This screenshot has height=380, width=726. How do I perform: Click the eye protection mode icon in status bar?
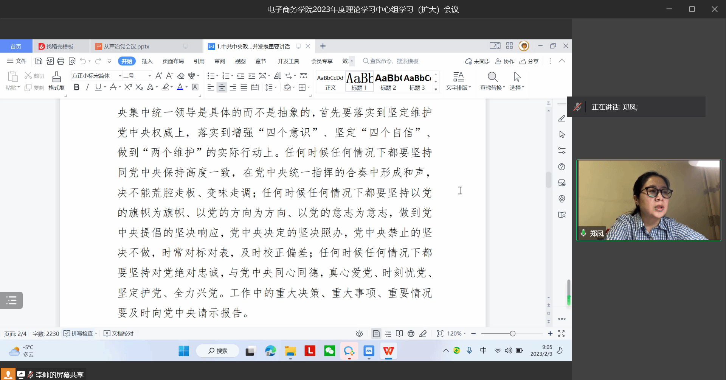pos(359,333)
